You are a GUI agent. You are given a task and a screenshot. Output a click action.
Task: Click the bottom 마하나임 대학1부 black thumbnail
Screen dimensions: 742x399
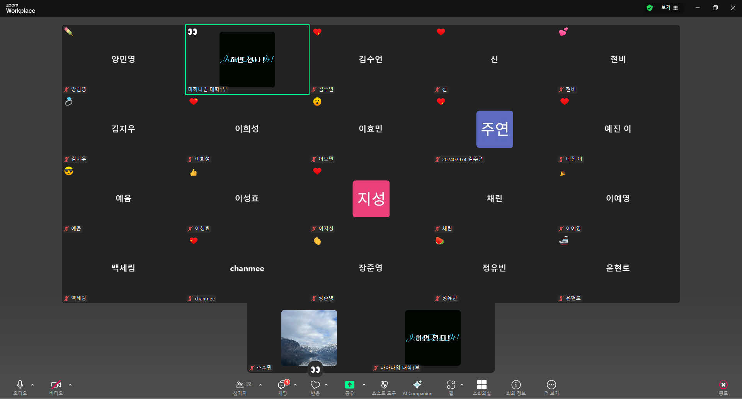tap(433, 338)
